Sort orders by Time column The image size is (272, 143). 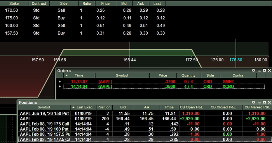(79, 75)
